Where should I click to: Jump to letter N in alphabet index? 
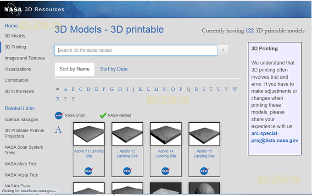click(165, 89)
